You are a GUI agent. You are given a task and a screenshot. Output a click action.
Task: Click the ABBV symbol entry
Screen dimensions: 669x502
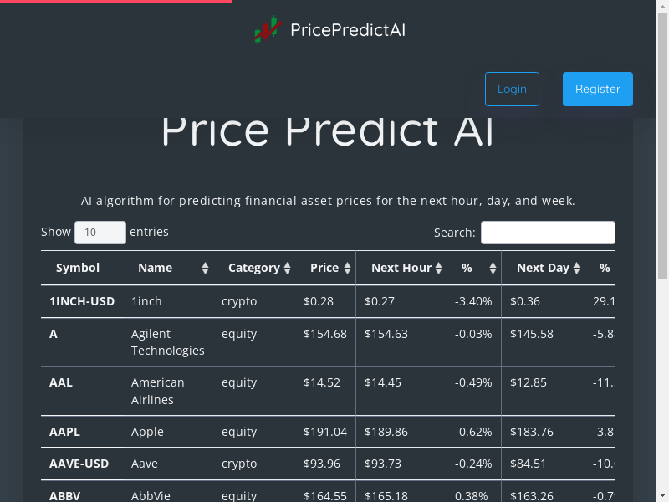pyautogui.click(x=64, y=495)
